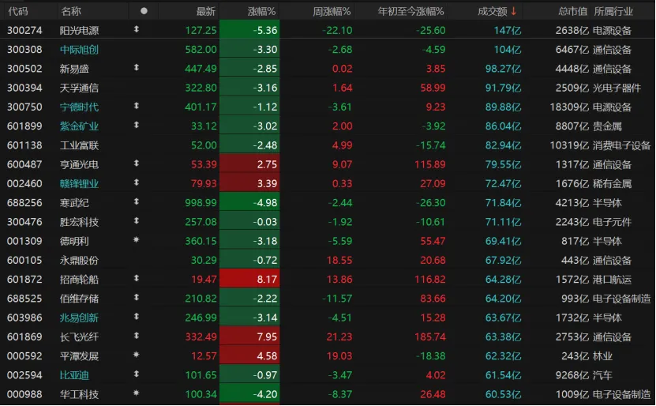Click the up-down arrow icon beside 招商轮船
The height and width of the screenshot is (406, 656).
(x=137, y=279)
